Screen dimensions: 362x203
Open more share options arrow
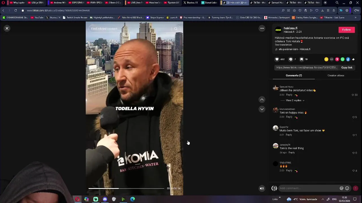click(353, 59)
